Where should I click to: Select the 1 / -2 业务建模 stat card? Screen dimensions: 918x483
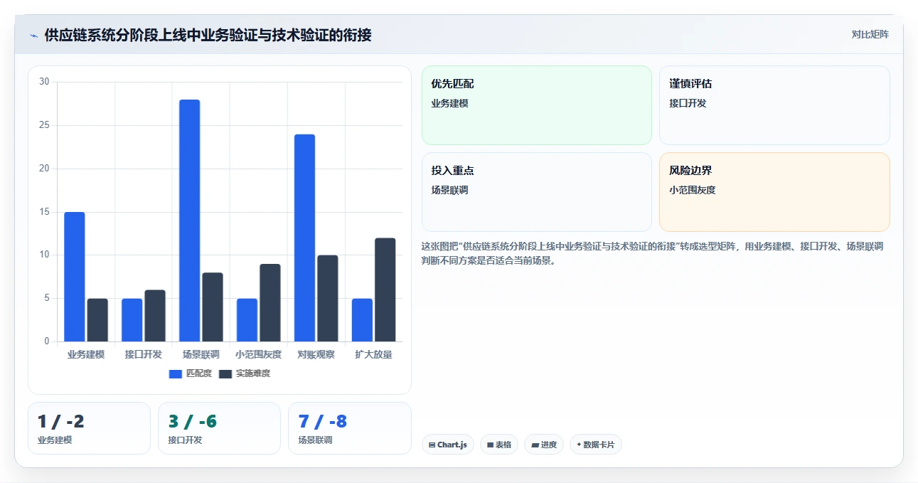tap(89, 428)
